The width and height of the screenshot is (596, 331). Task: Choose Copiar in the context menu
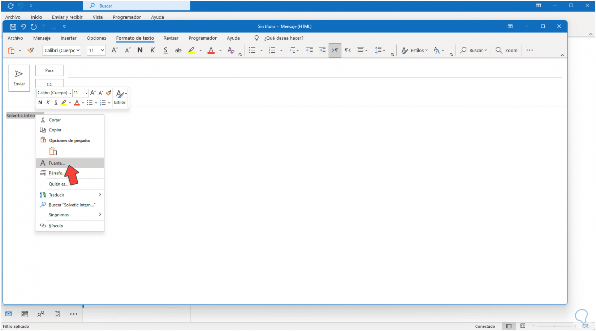click(x=70, y=130)
